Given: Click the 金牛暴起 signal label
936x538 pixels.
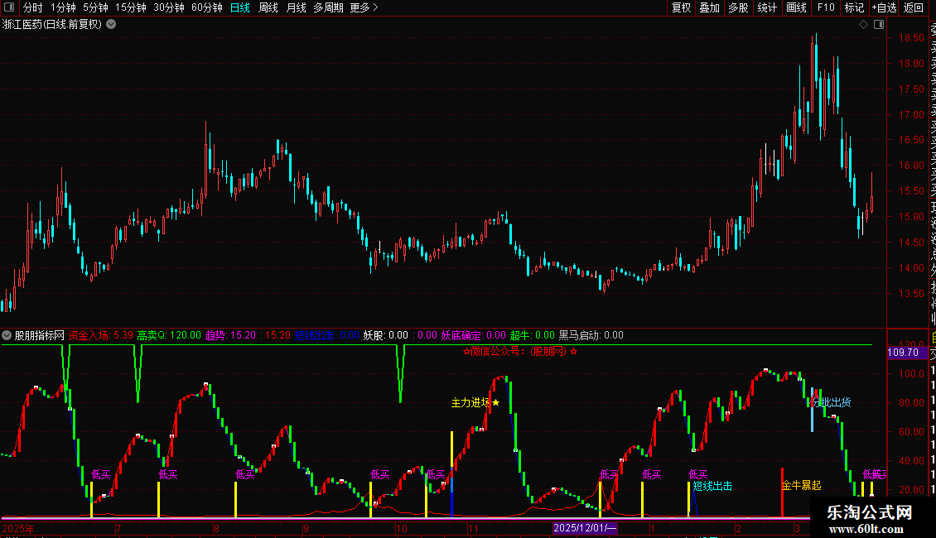Looking at the screenshot, I should point(801,486).
